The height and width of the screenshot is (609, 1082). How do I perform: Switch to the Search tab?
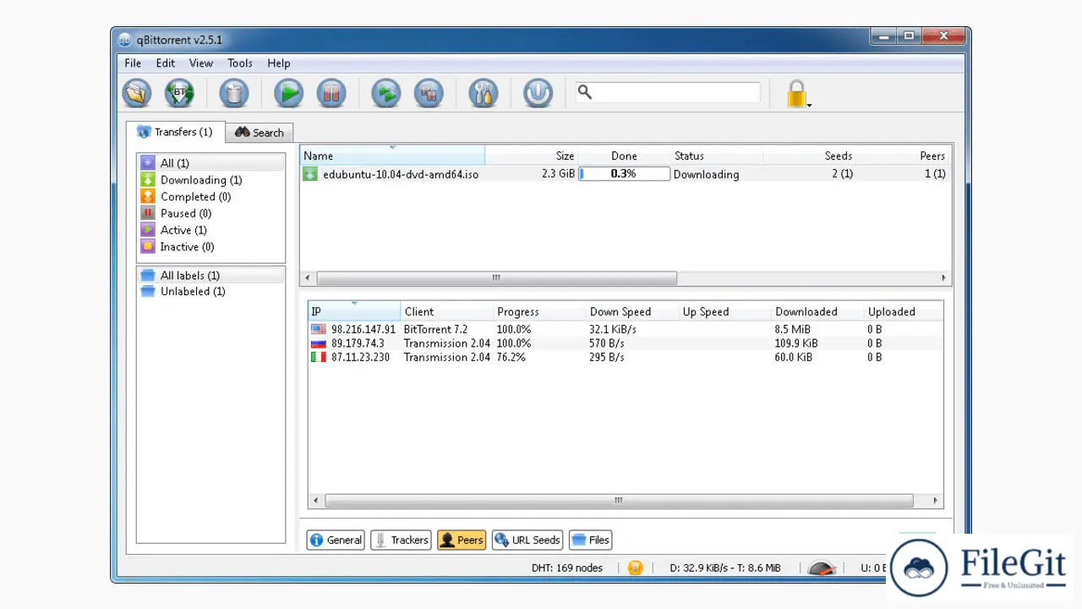point(260,133)
